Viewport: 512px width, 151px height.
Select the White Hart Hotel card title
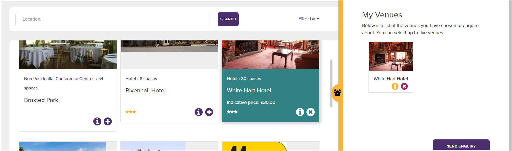(x=249, y=90)
